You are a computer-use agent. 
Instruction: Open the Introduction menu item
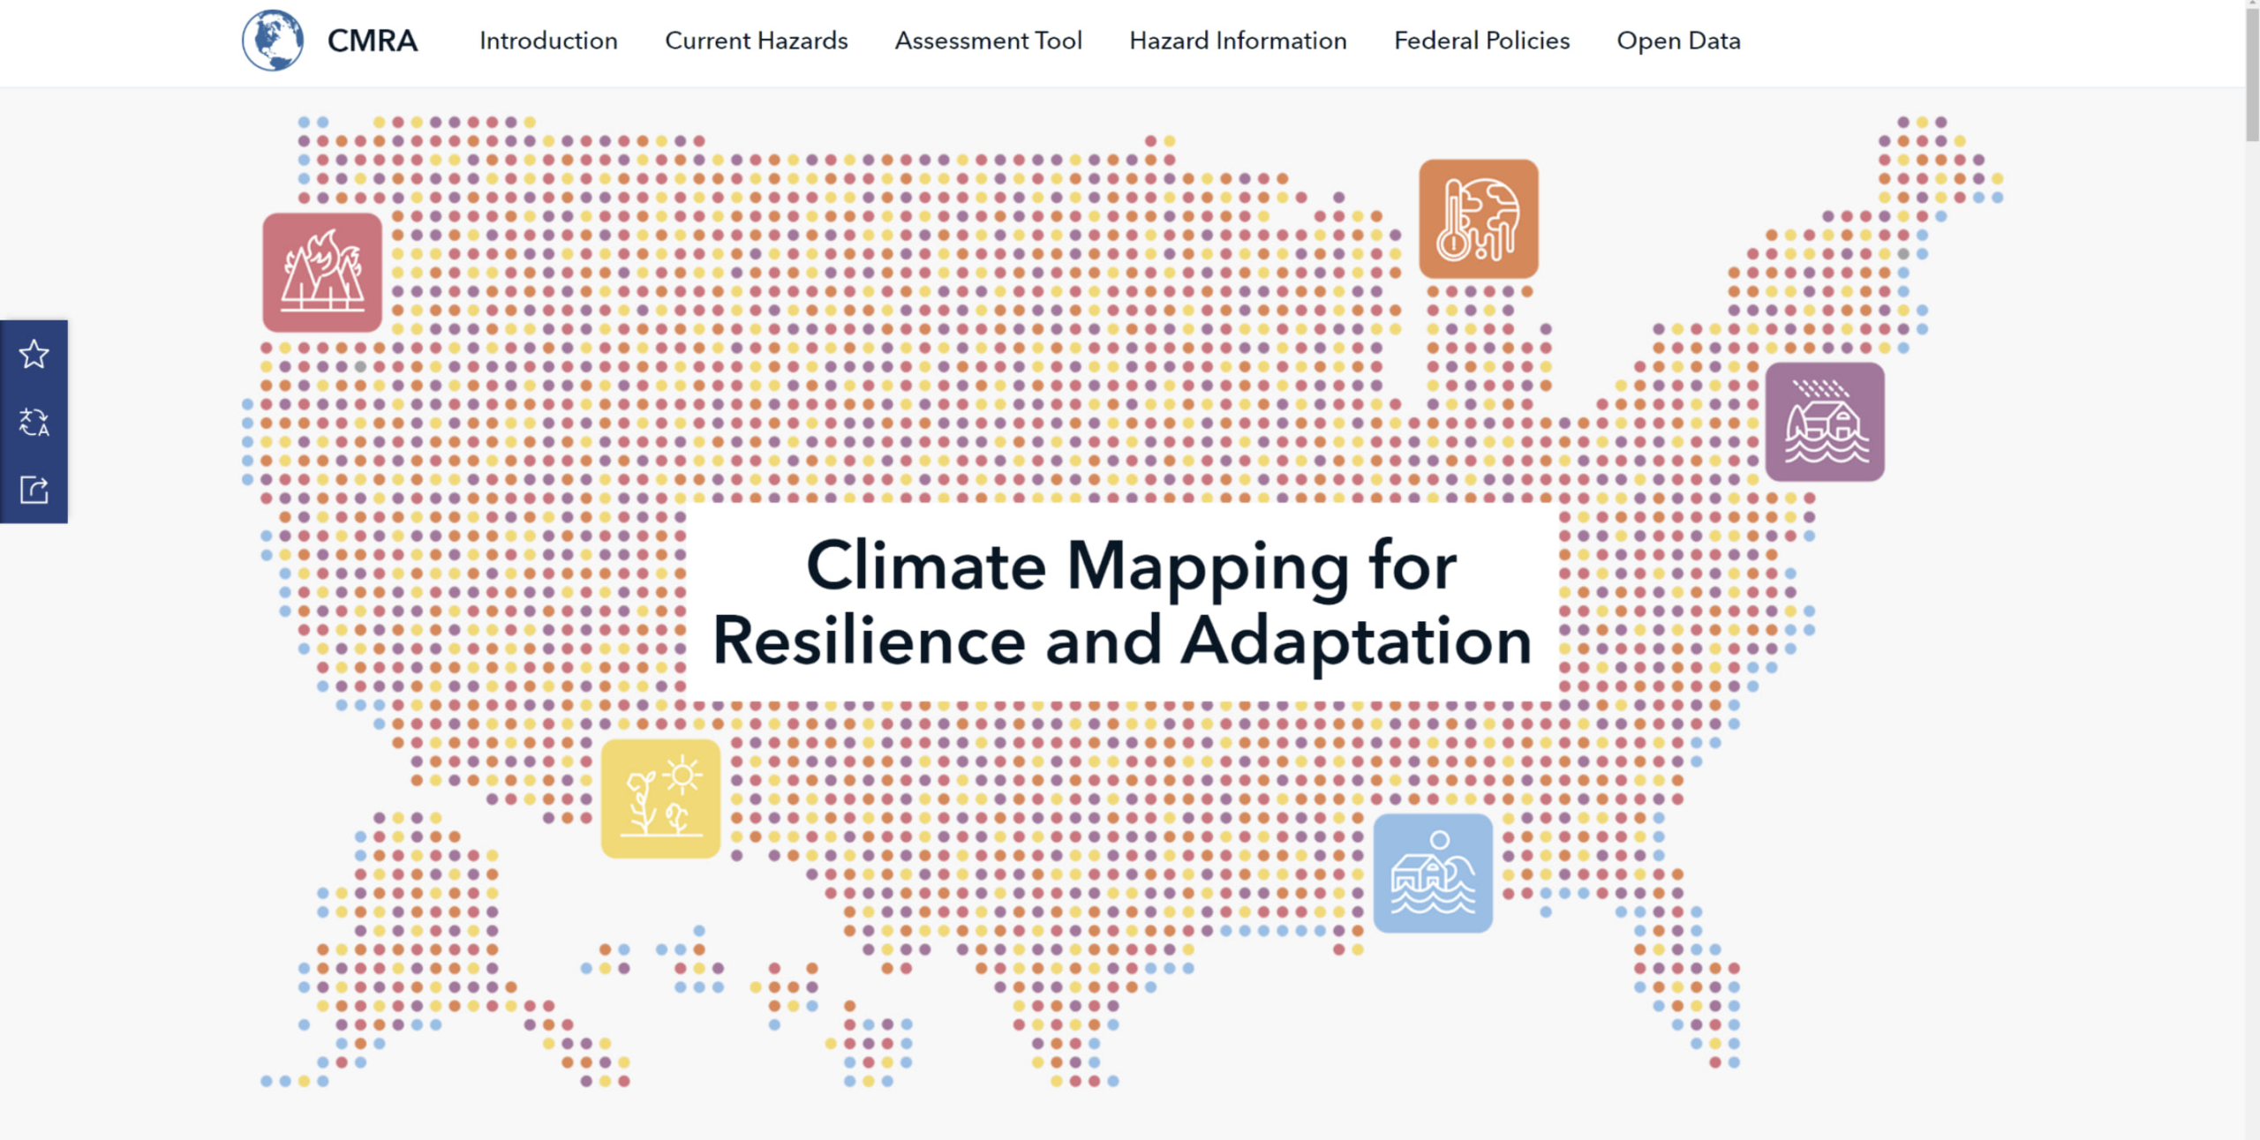point(548,41)
